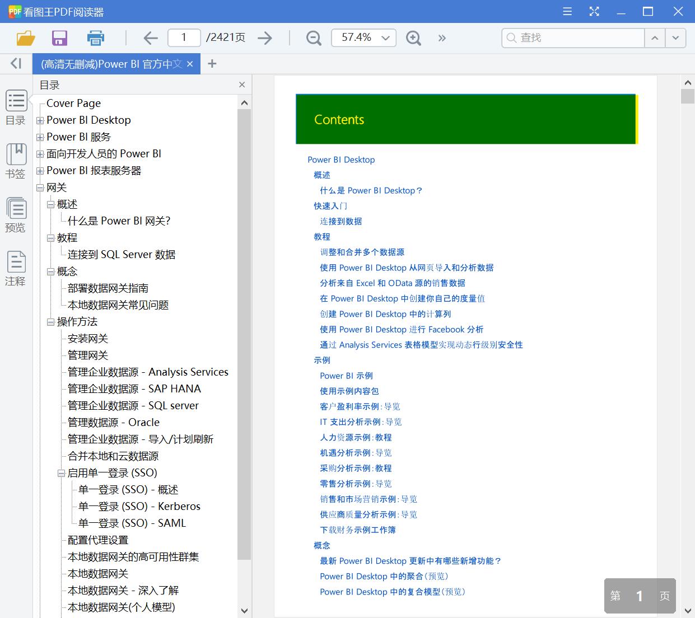Open 管理企业数据源 - SAP HANA entry
This screenshot has height=618, width=695.
[x=134, y=388]
